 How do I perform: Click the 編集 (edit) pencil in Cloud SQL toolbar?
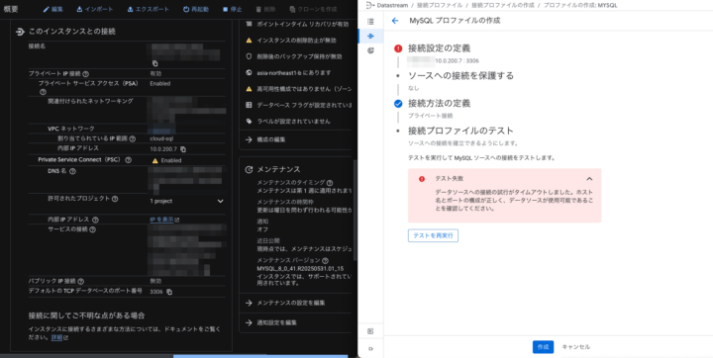[x=53, y=9]
